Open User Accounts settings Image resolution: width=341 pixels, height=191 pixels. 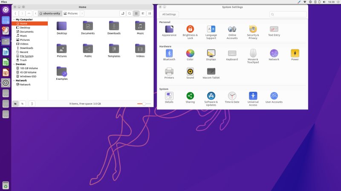[274, 98]
